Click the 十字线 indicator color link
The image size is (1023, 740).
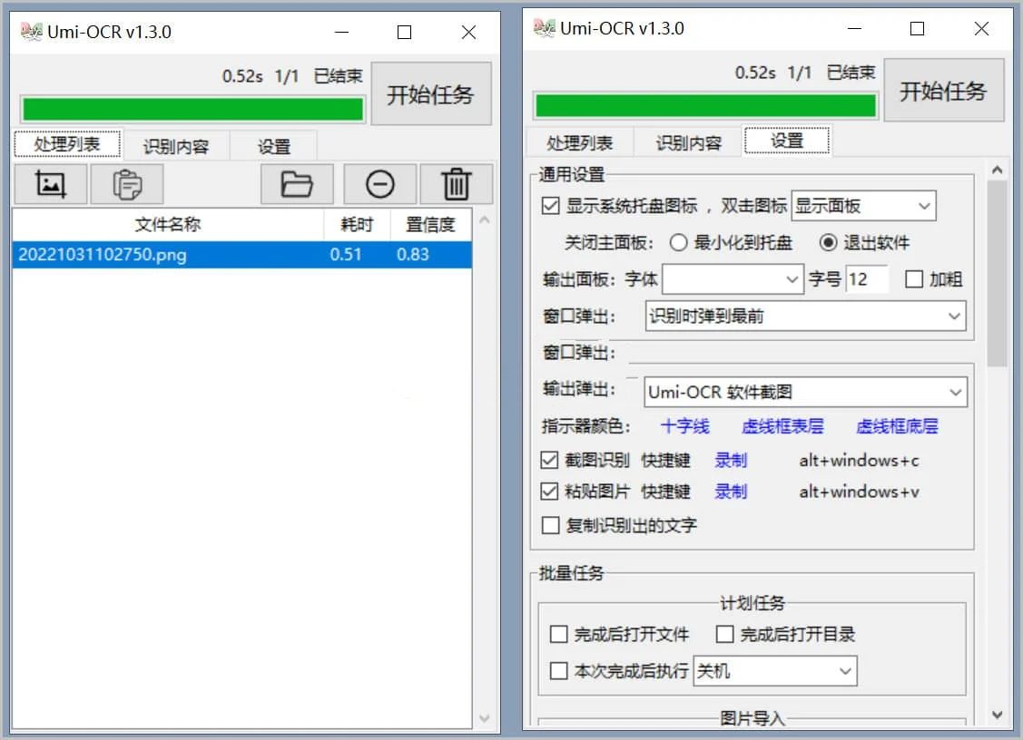tap(684, 426)
